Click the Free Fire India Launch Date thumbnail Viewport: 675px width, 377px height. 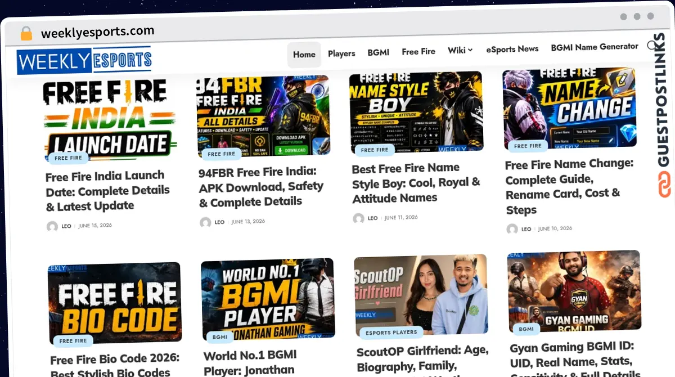pos(110,119)
